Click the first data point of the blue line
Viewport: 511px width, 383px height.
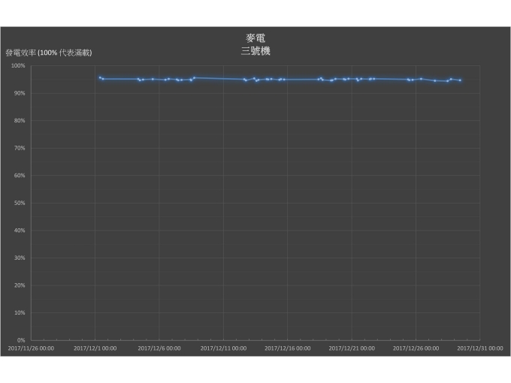point(100,77)
